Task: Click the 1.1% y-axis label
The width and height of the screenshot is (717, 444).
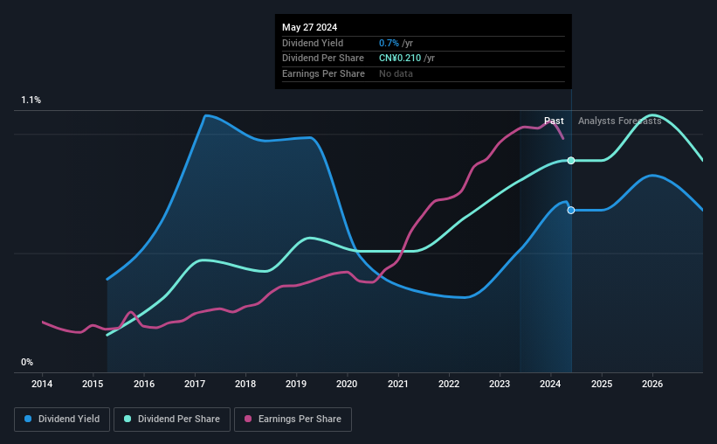Action: coord(31,101)
